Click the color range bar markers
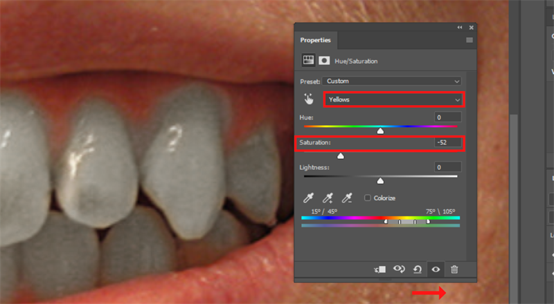The image size is (554, 304). pyautogui.click(x=406, y=222)
